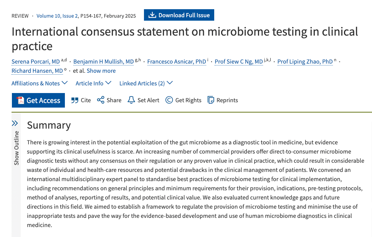Click the Share network icon
This screenshot has height=237, width=372.
click(x=101, y=100)
